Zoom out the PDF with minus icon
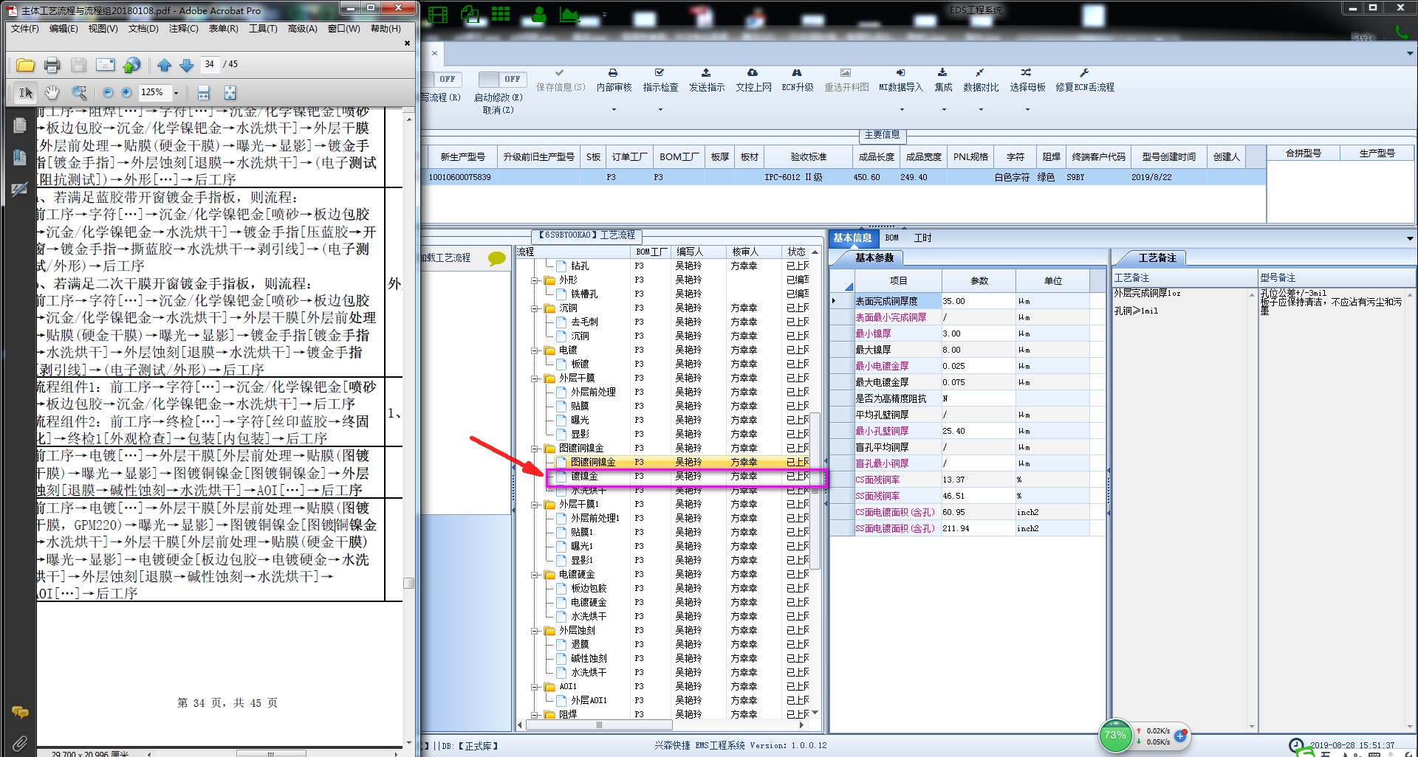This screenshot has width=1418, height=757. click(x=108, y=92)
